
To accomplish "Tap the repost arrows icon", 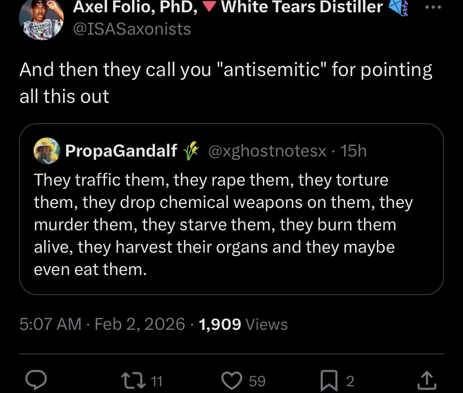I will pyautogui.click(x=133, y=381).
